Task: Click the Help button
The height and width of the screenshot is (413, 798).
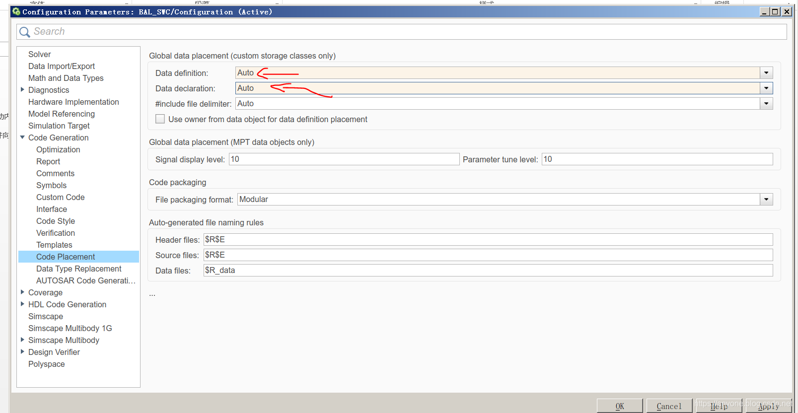Action: coord(719,406)
